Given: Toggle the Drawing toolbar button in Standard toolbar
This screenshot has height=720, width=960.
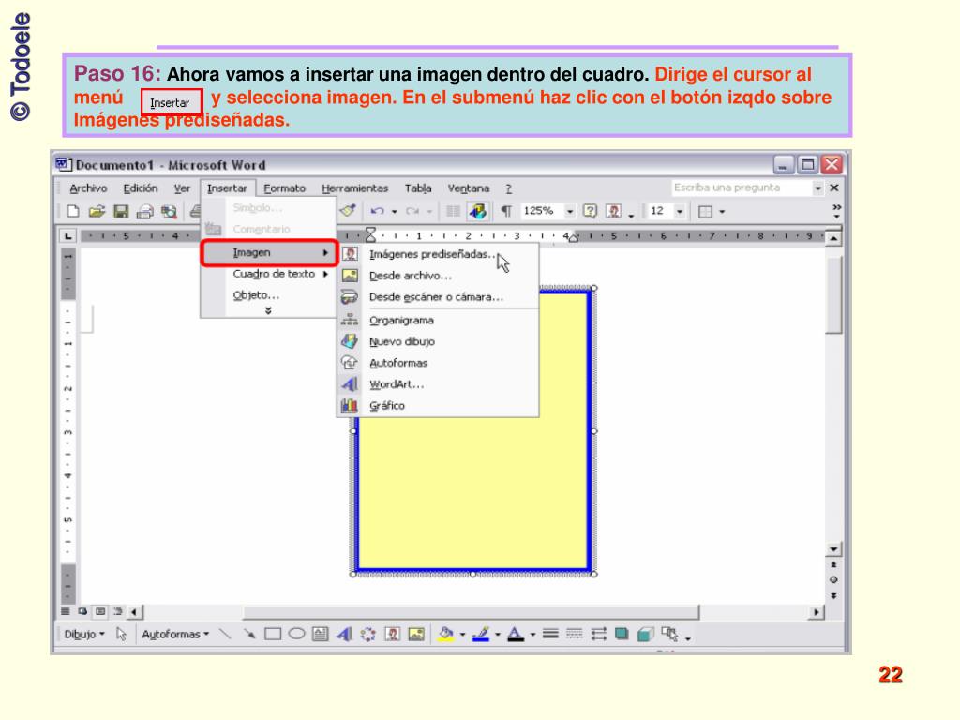Looking at the screenshot, I should pos(477,211).
